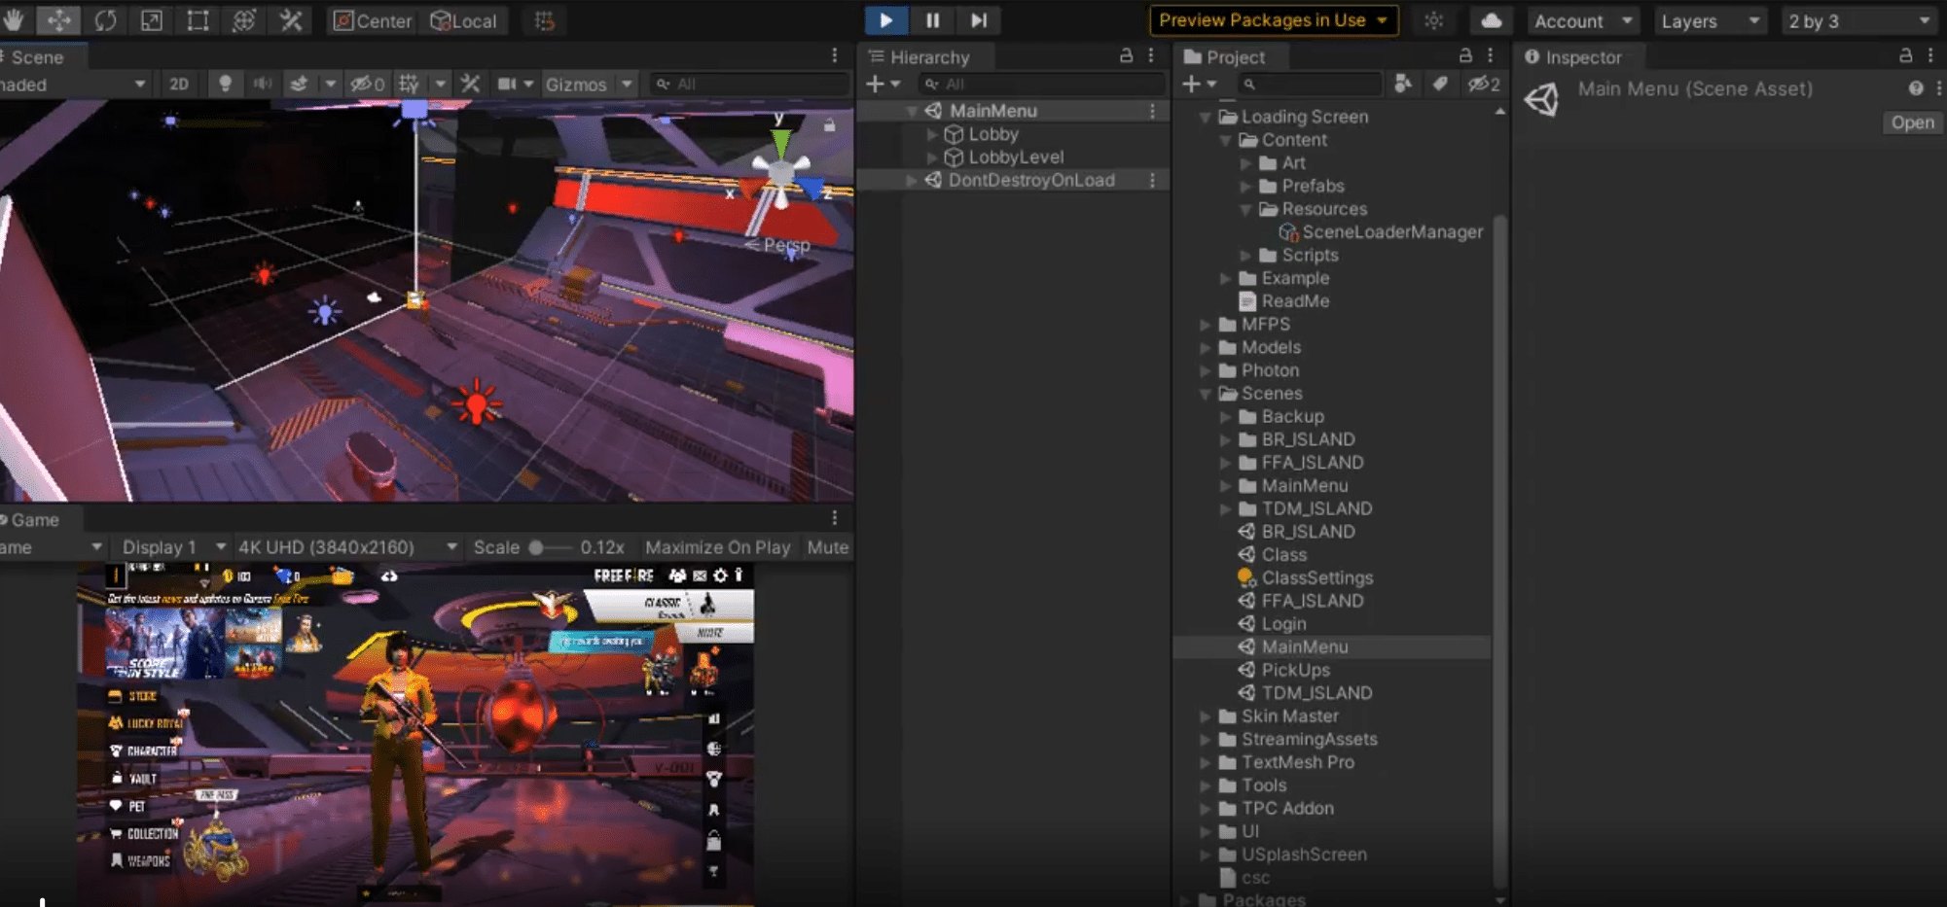The height and width of the screenshot is (907, 1947).
Task: Toggle hidden packages visibility in Project
Action: (1484, 85)
